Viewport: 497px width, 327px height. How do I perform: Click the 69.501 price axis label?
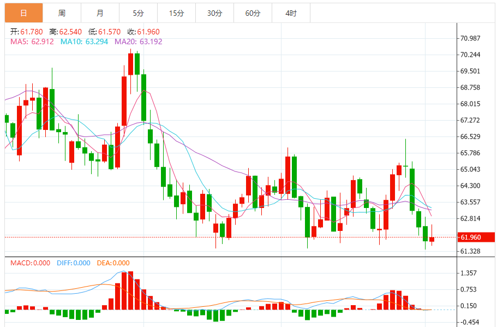click(x=470, y=71)
